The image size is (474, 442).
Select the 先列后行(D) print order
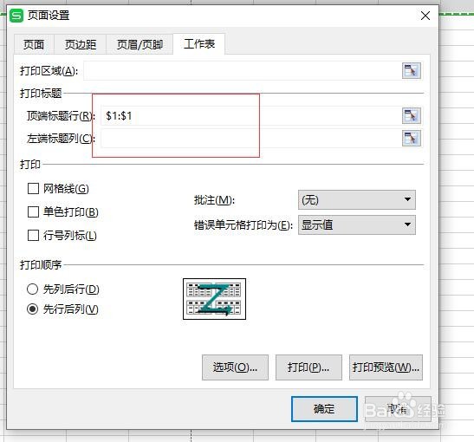click(32, 289)
